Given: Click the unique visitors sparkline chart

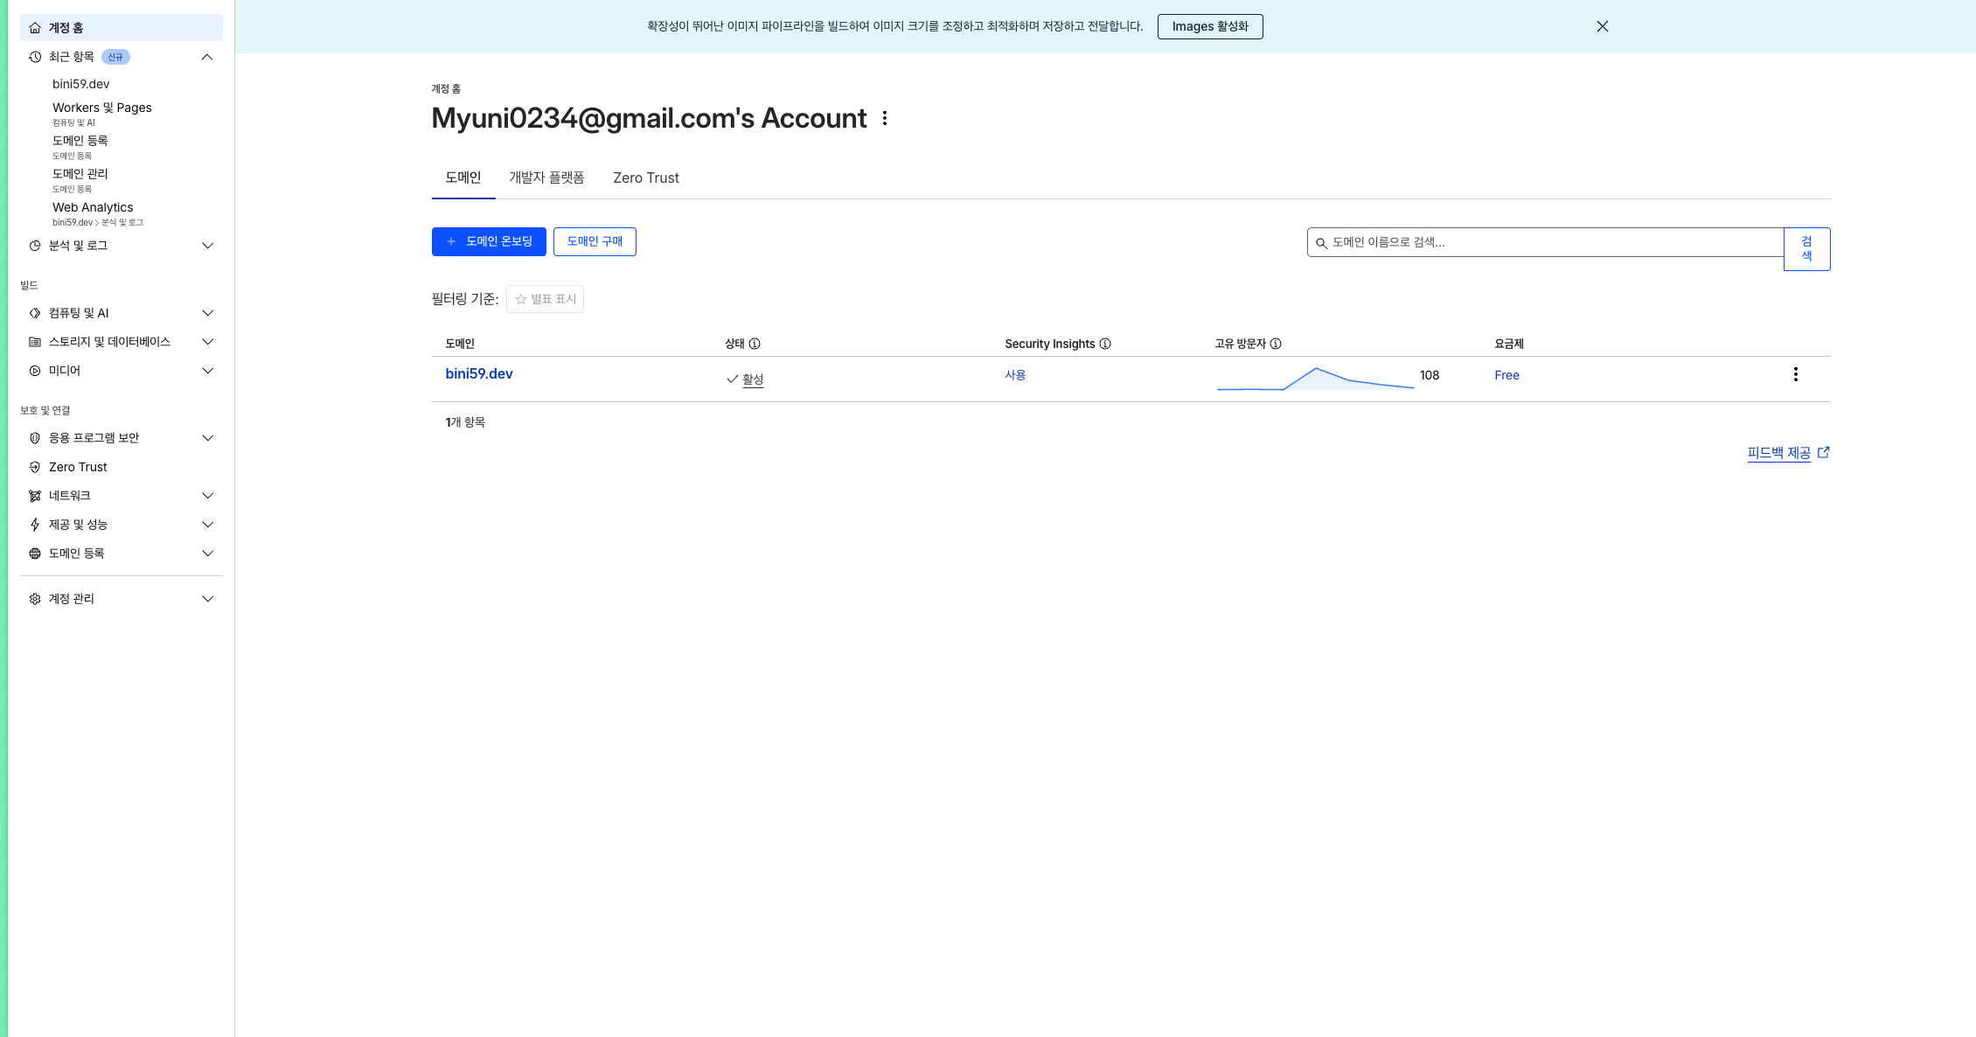Looking at the screenshot, I should click(1315, 378).
